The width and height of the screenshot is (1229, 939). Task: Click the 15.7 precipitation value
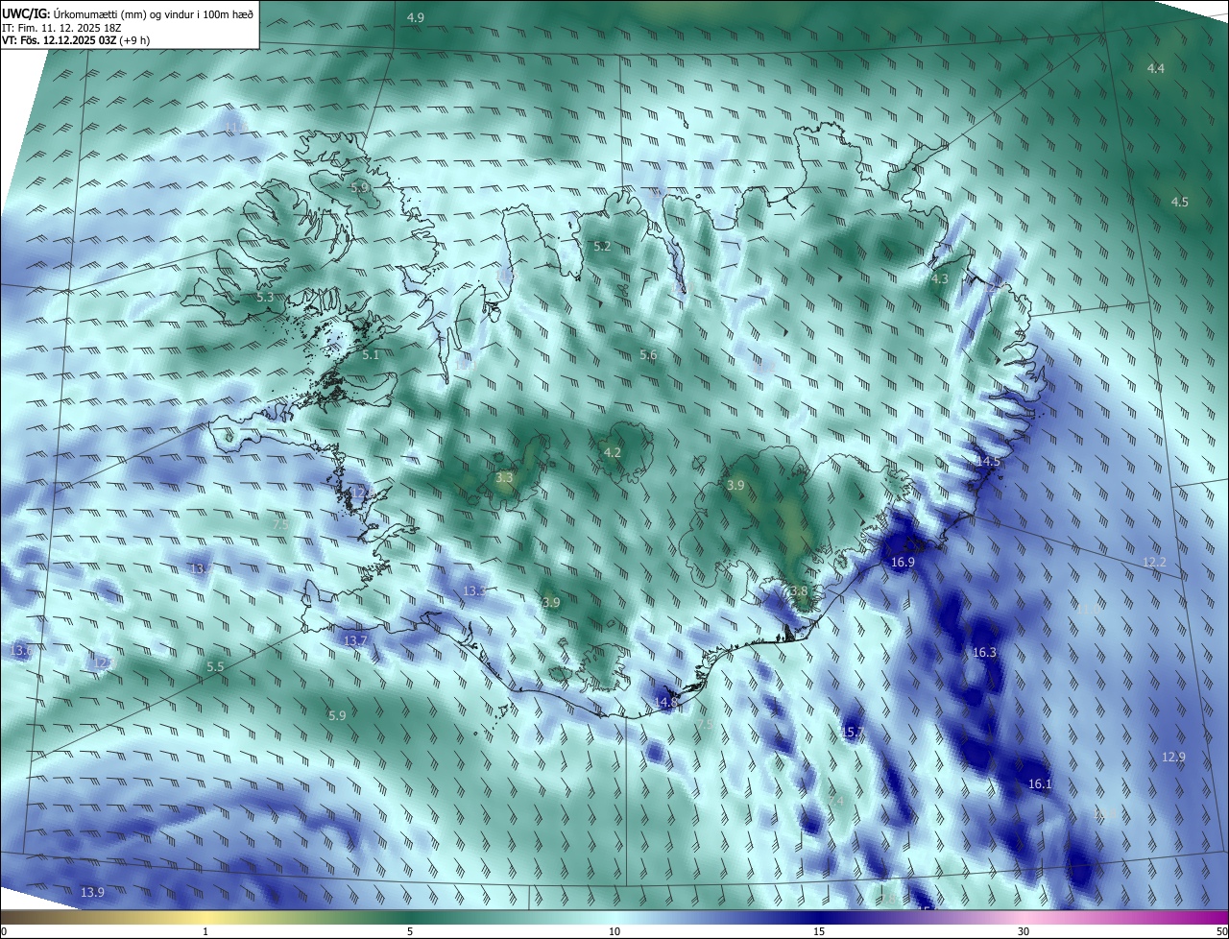853,734
